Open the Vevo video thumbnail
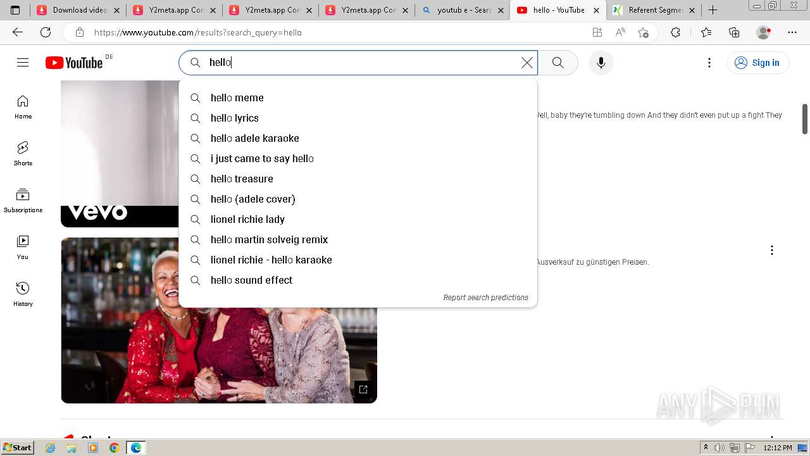Screen dimensions: 810x456 (120, 154)
